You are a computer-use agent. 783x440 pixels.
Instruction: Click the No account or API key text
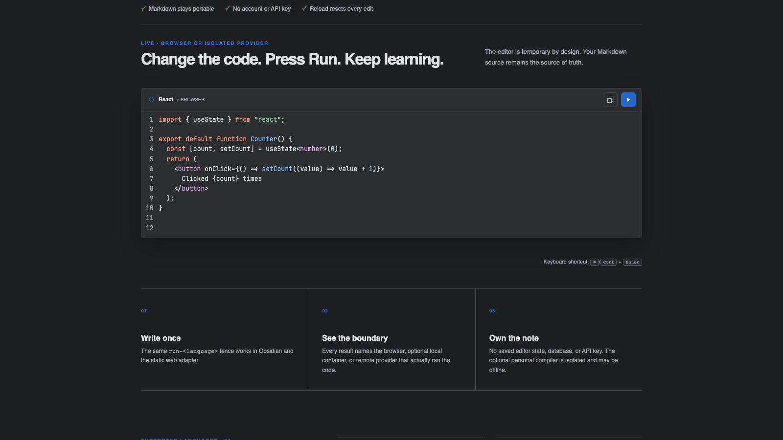pyautogui.click(x=262, y=9)
